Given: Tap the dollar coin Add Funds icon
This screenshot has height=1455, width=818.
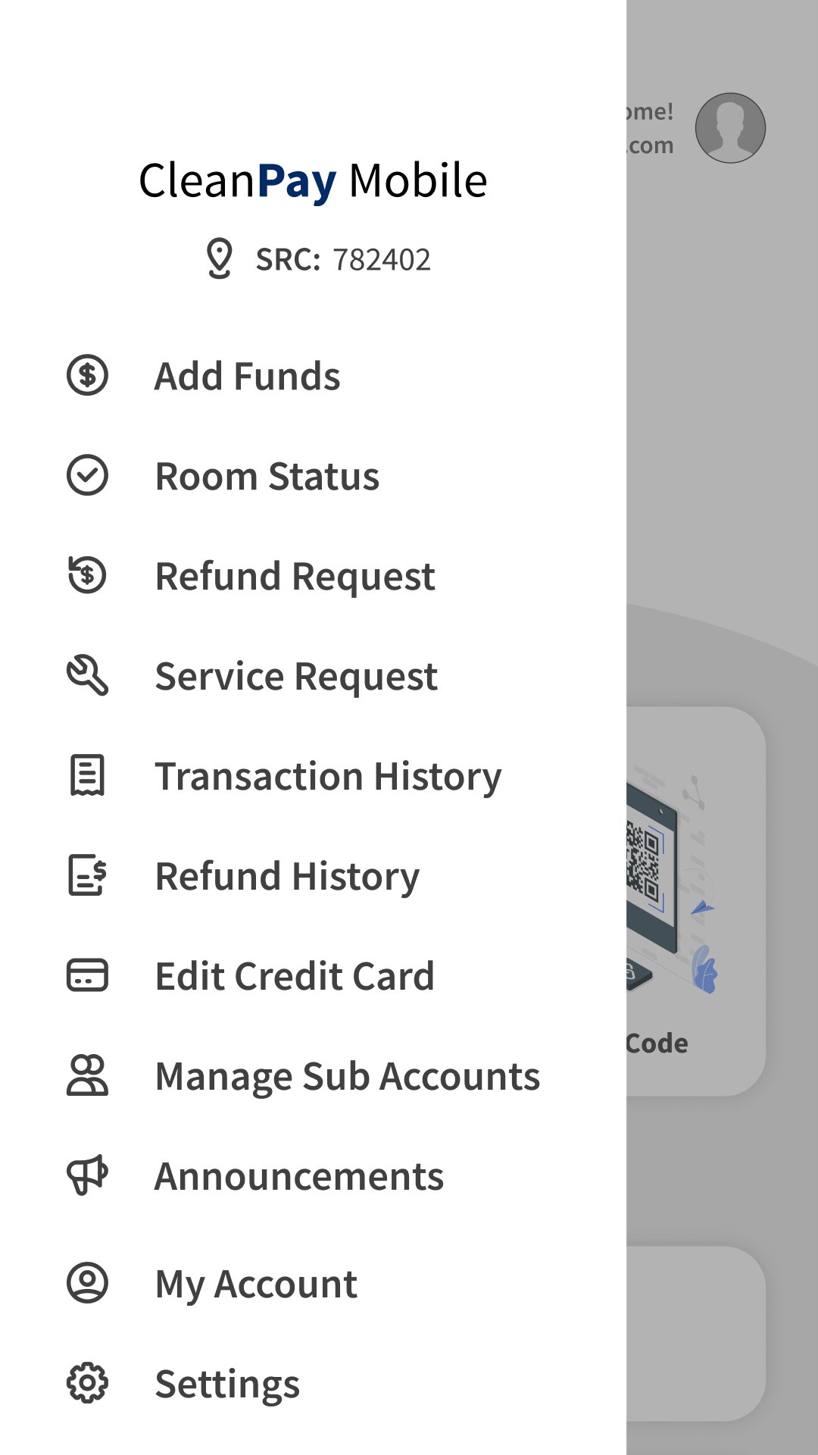Looking at the screenshot, I should point(87,375).
